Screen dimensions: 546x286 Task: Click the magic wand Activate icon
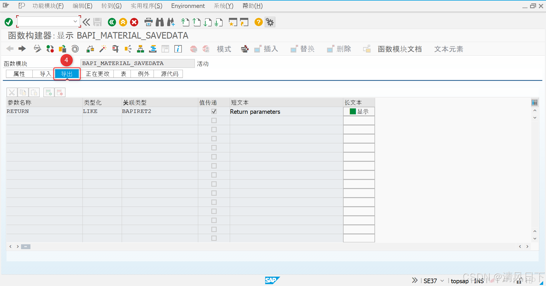[103, 49]
